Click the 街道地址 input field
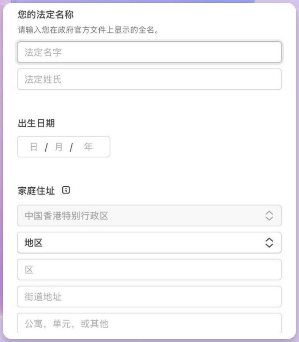This screenshot has height=342, width=299. click(x=148, y=296)
